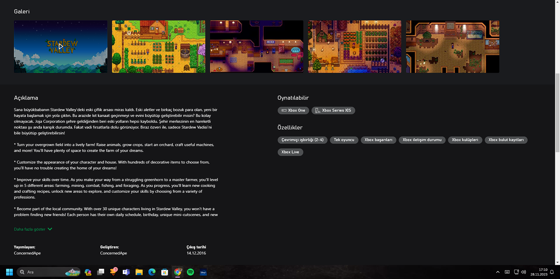Image resolution: width=560 pixels, height=279 pixels.
Task: Click the Çıkış tarihi label
Action: [196, 247]
